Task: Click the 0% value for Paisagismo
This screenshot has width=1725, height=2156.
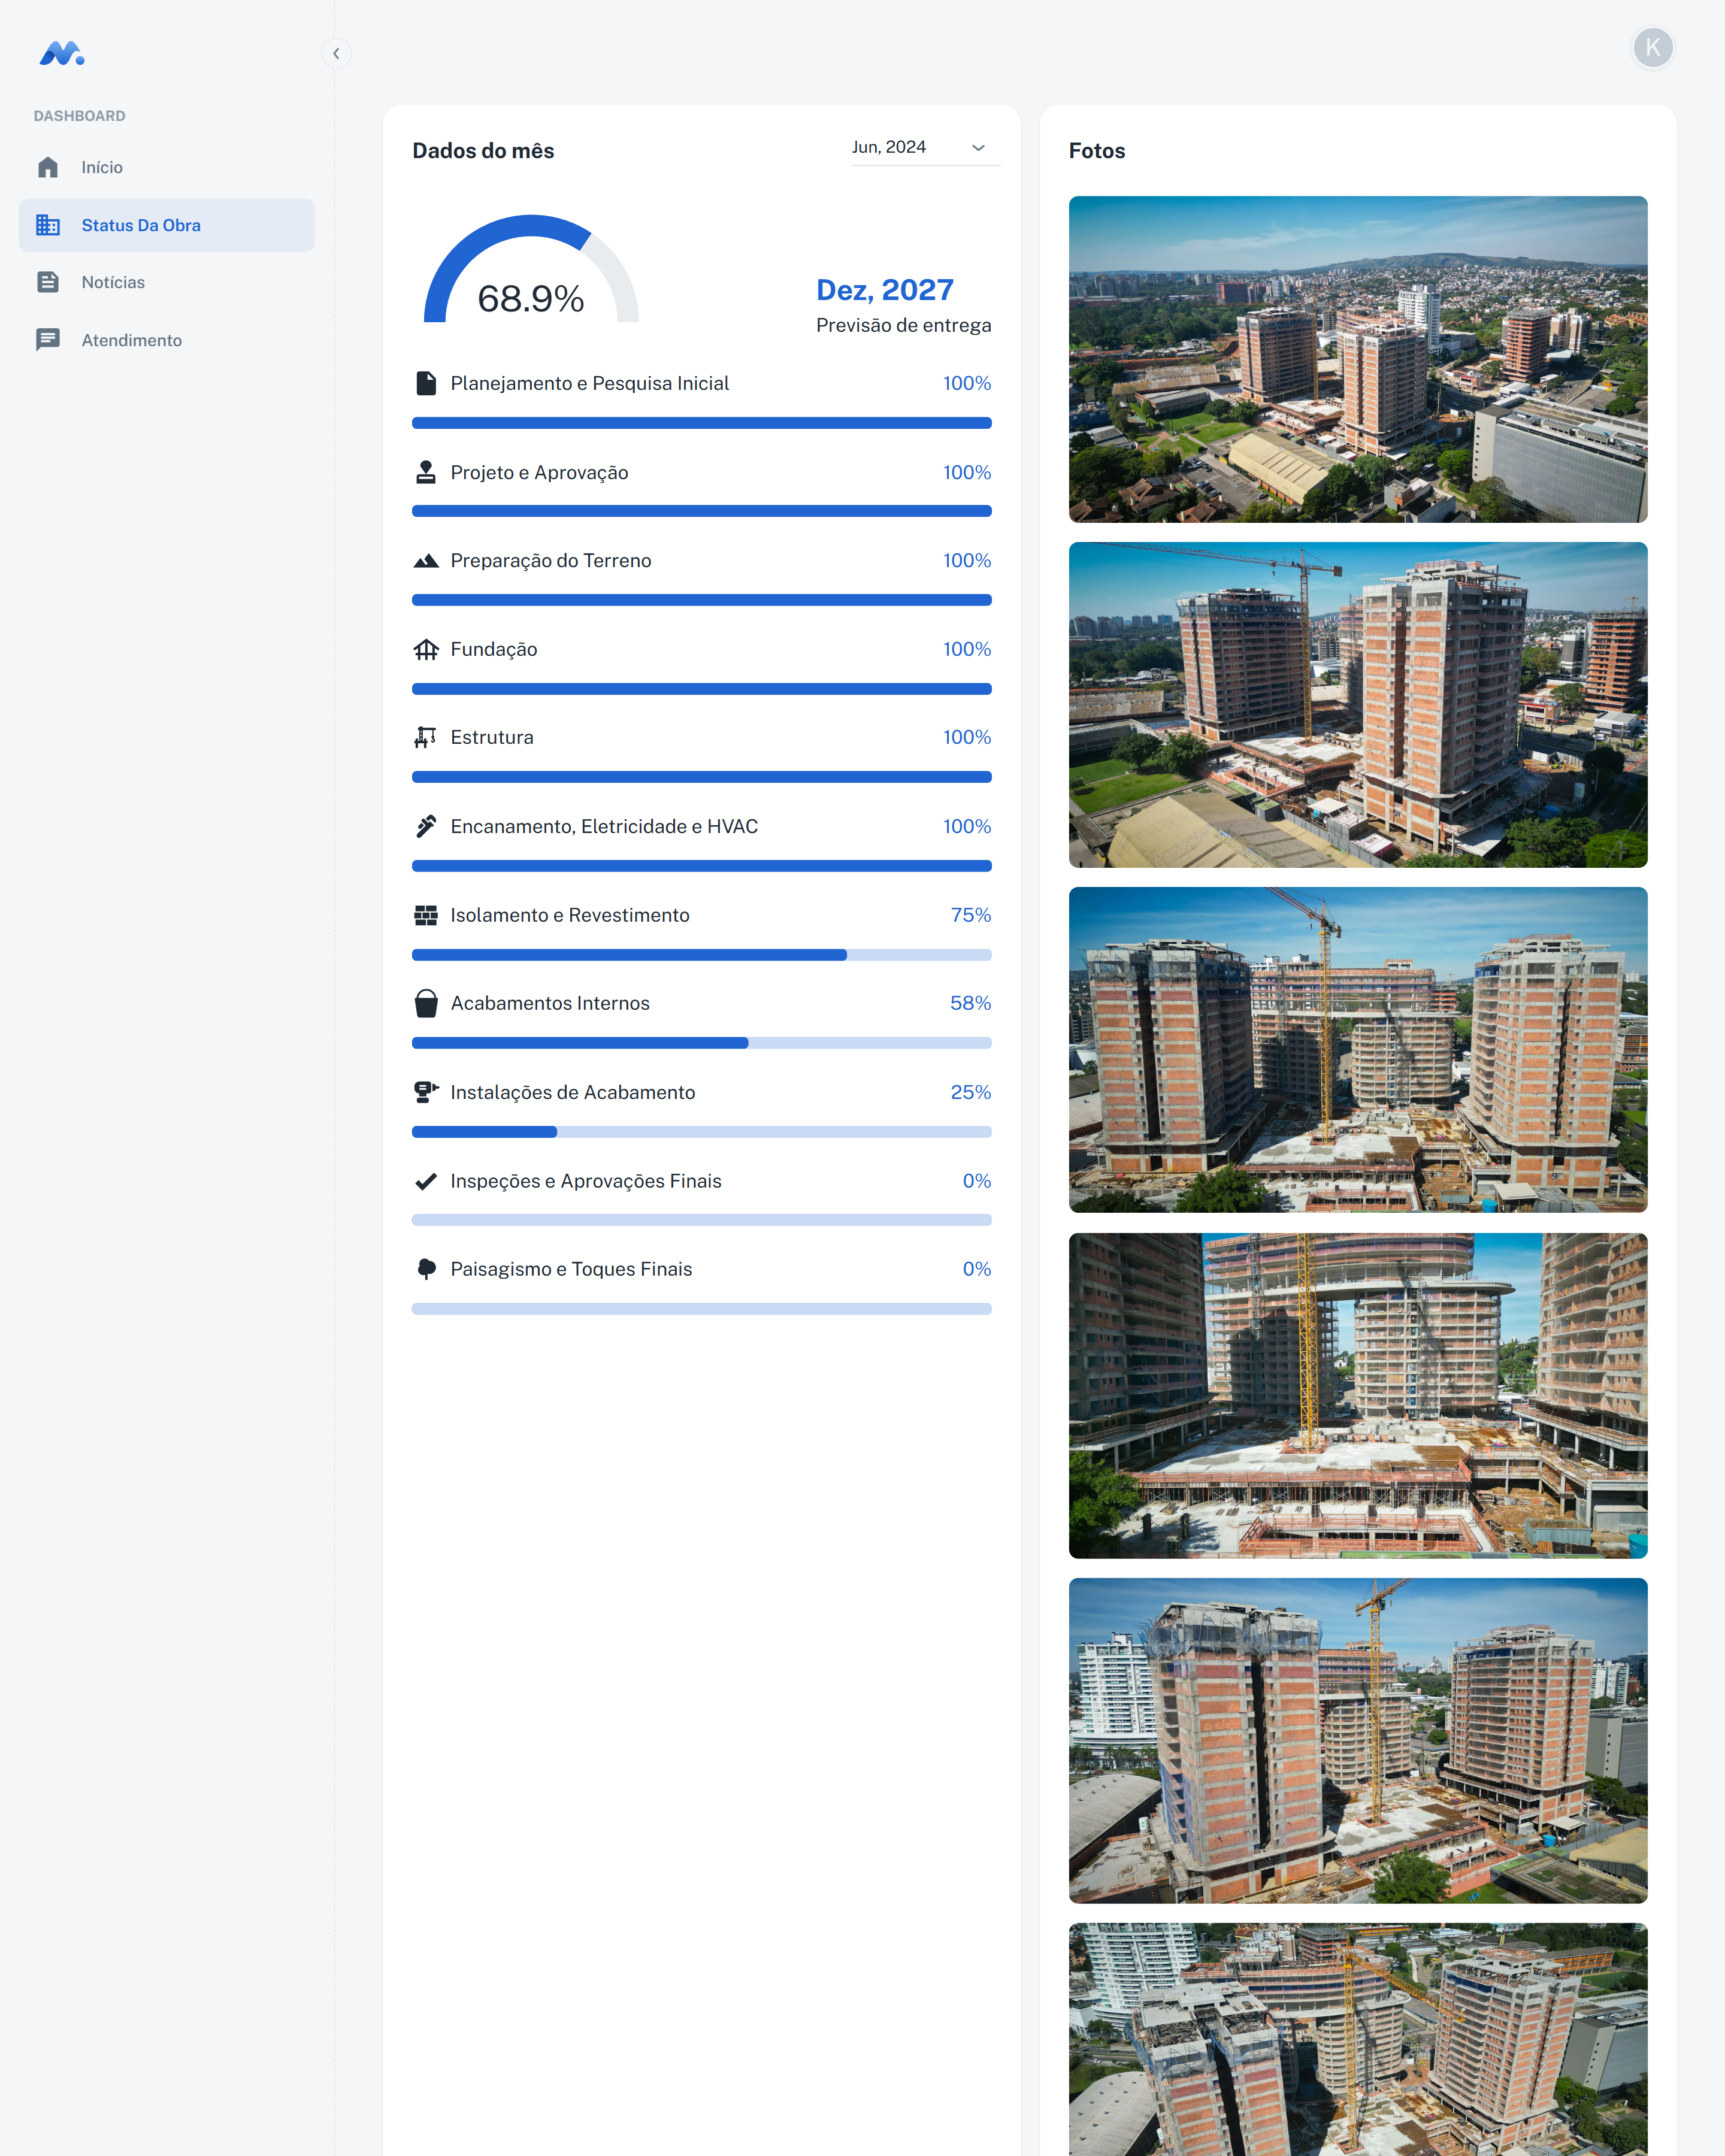Action: click(976, 1269)
